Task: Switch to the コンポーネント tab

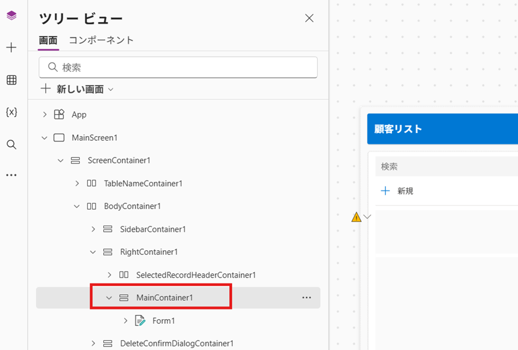Action: point(101,40)
